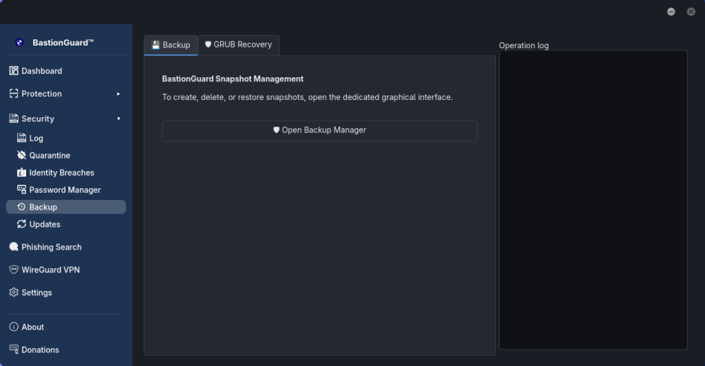705x366 pixels.
Task: Click inside the Operation log area
Action: (593, 200)
